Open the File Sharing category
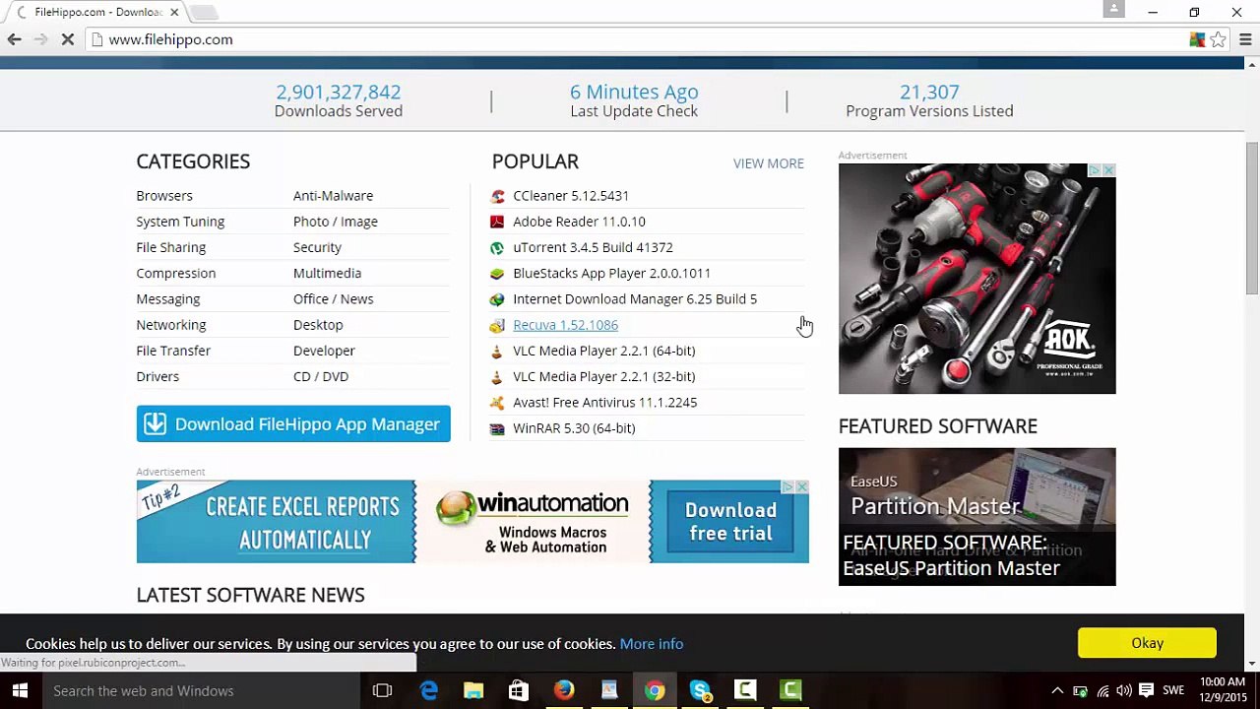Viewport: 1260px width, 709px height. [x=171, y=247]
